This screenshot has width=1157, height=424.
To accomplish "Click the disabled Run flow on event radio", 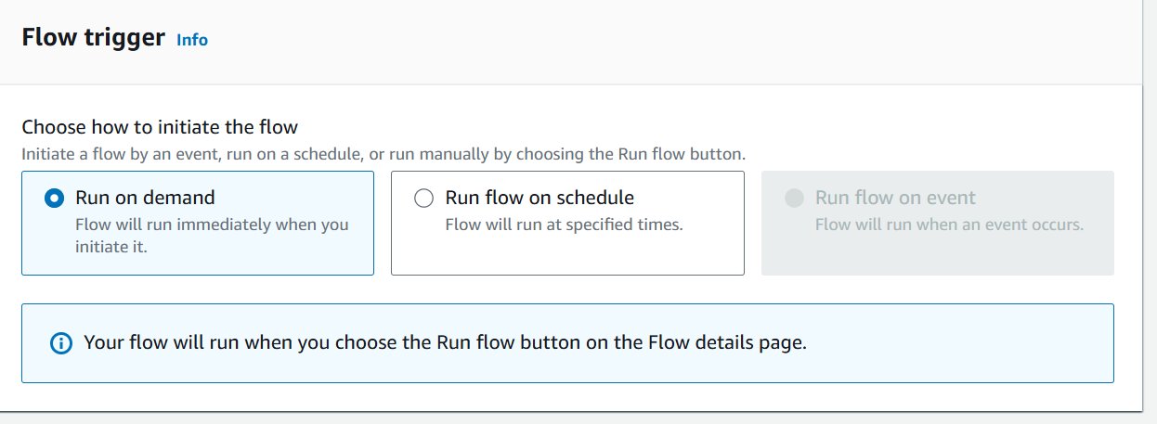I will tap(794, 198).
